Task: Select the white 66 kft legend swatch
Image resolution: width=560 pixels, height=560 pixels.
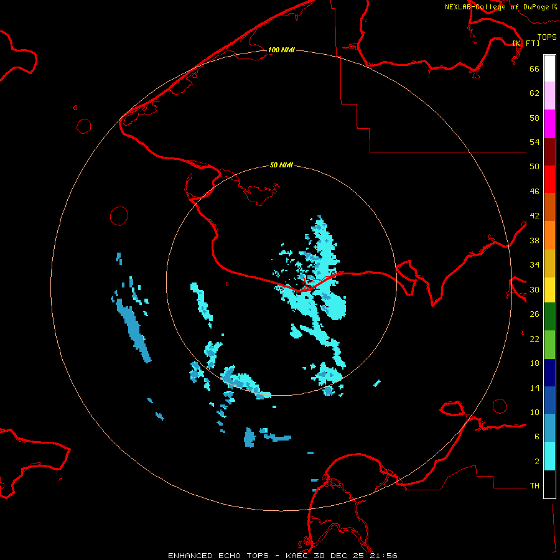Action: click(x=549, y=68)
